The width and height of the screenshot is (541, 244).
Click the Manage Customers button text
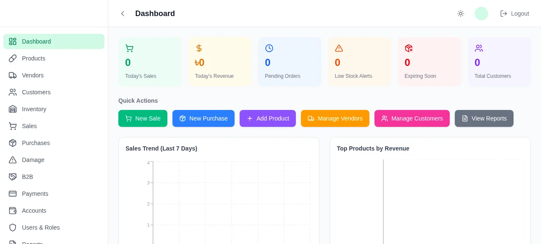[x=417, y=118]
